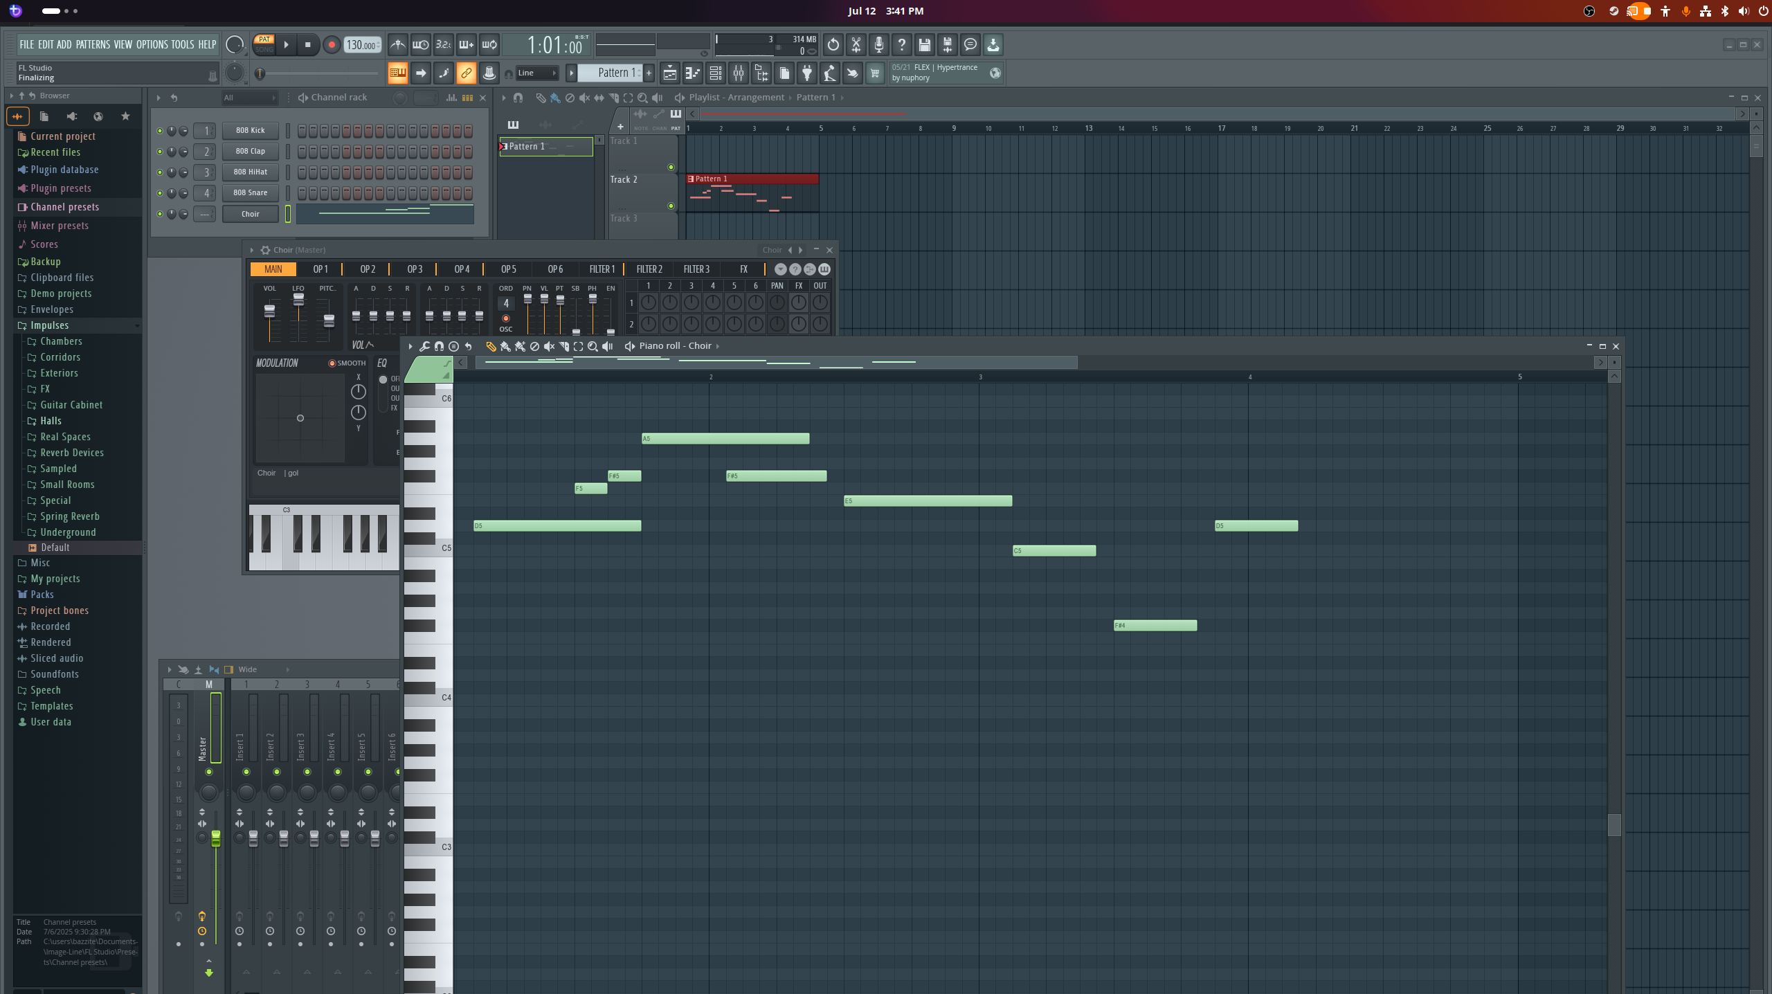Select the Paint brush tool in Piano roll
This screenshot has height=994, width=1772.
(x=505, y=346)
